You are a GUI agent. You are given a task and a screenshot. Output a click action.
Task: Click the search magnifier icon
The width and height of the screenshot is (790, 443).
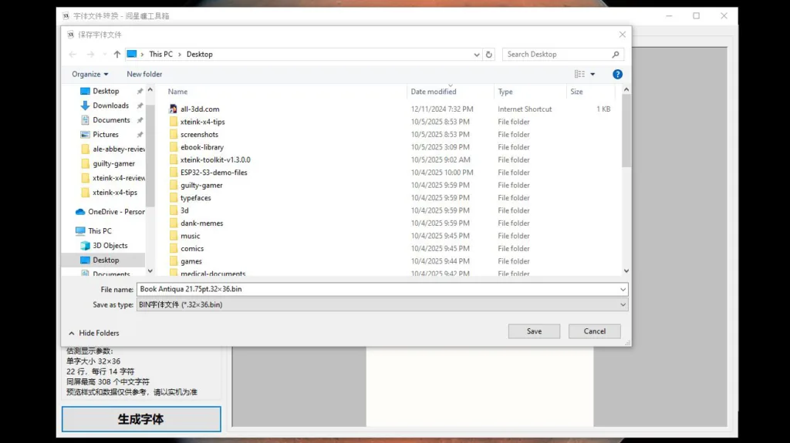pyautogui.click(x=616, y=55)
